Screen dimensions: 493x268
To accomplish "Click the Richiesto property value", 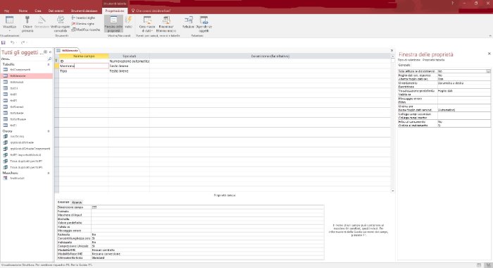I will [208, 235].
